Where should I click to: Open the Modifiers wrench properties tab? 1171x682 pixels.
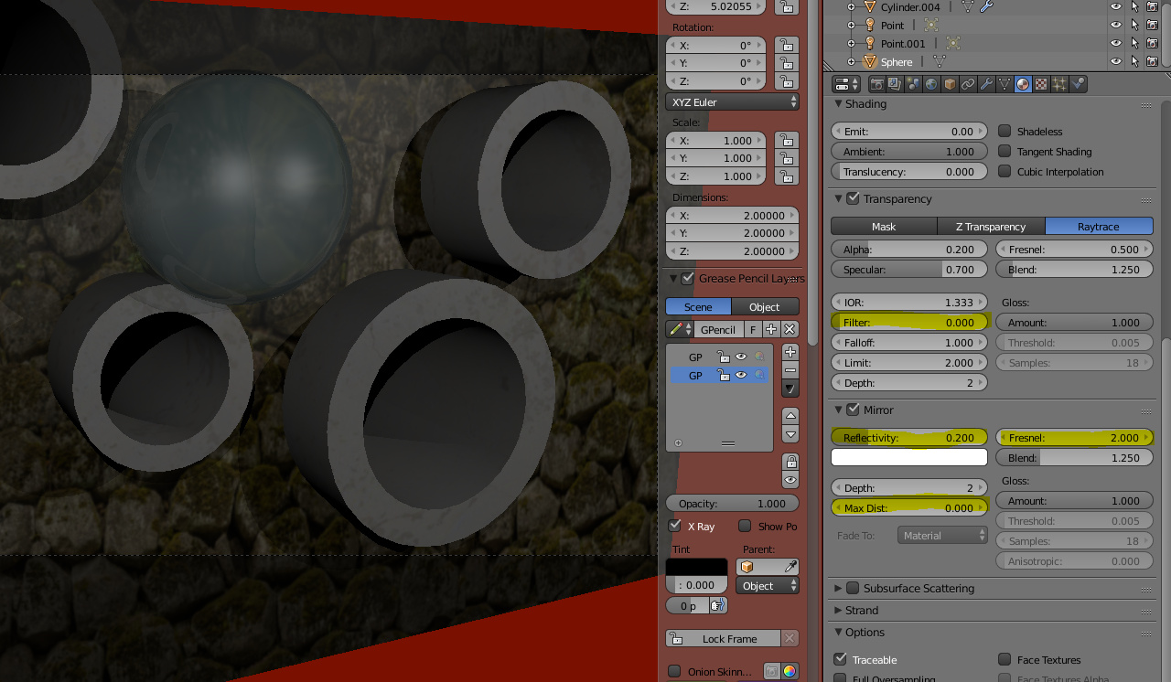point(986,84)
